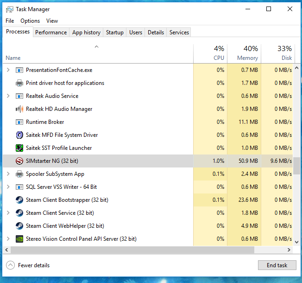The width and height of the screenshot is (302, 283).
Task: Click the Saitek SST Profile Launcher icon
Action: click(x=19, y=148)
